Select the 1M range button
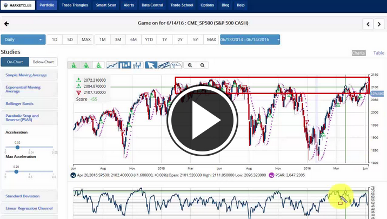The height and width of the screenshot is (219, 387). [103, 39]
